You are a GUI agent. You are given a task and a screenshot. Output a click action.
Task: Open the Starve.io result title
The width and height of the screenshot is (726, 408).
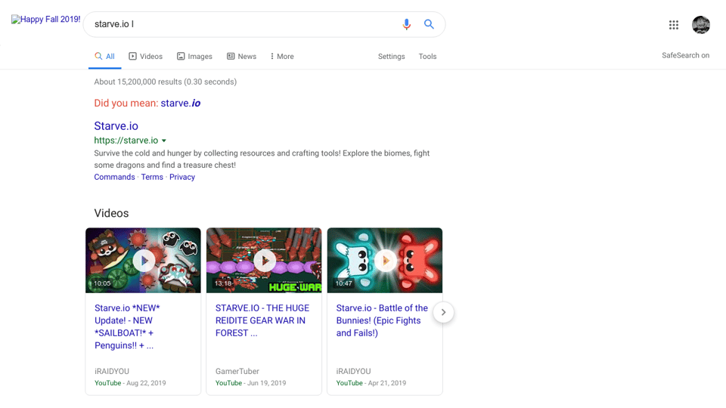coord(116,126)
